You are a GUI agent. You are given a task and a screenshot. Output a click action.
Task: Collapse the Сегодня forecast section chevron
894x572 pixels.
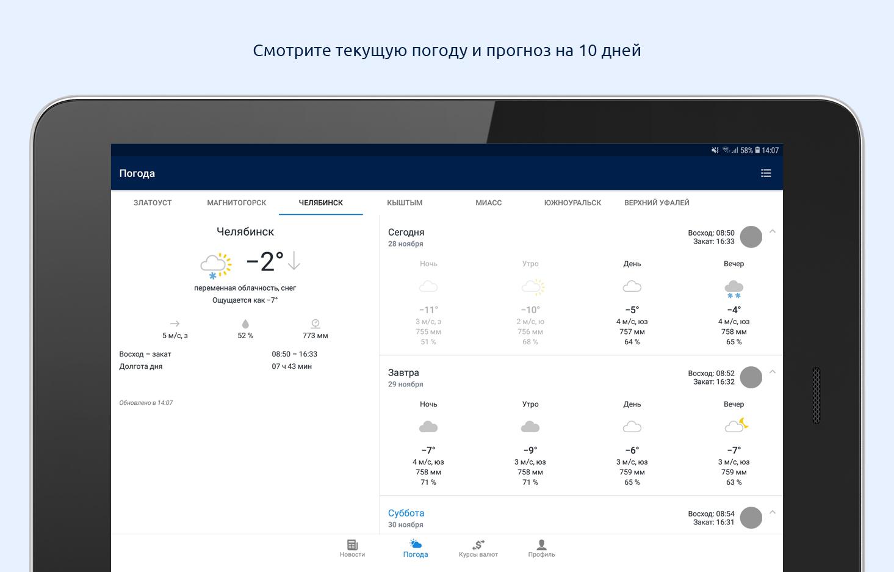pyautogui.click(x=773, y=231)
